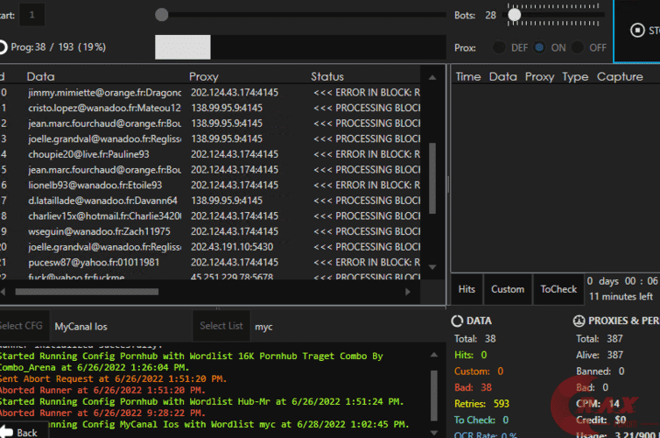Click the right arrow of the horizontal scrollbar
This screenshot has width=660, height=438.
[407, 291]
